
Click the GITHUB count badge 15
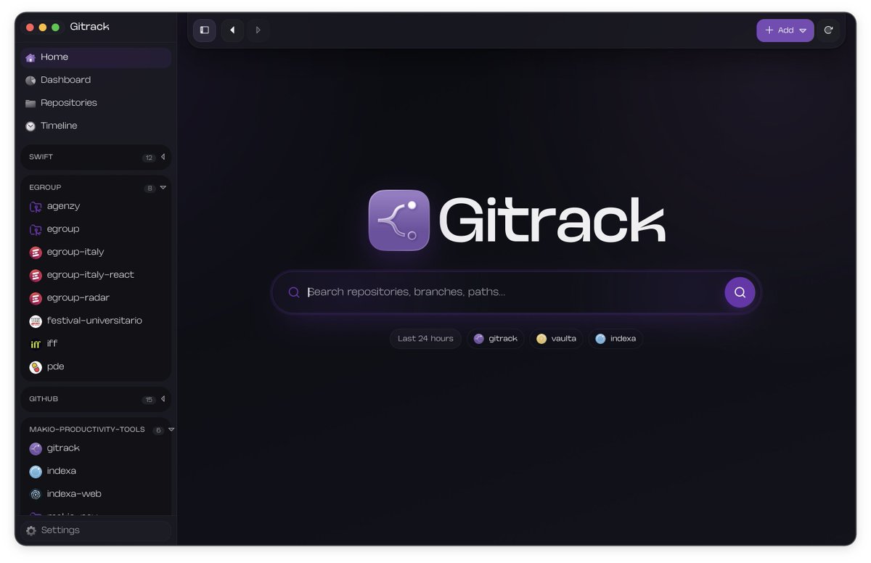[x=149, y=400]
